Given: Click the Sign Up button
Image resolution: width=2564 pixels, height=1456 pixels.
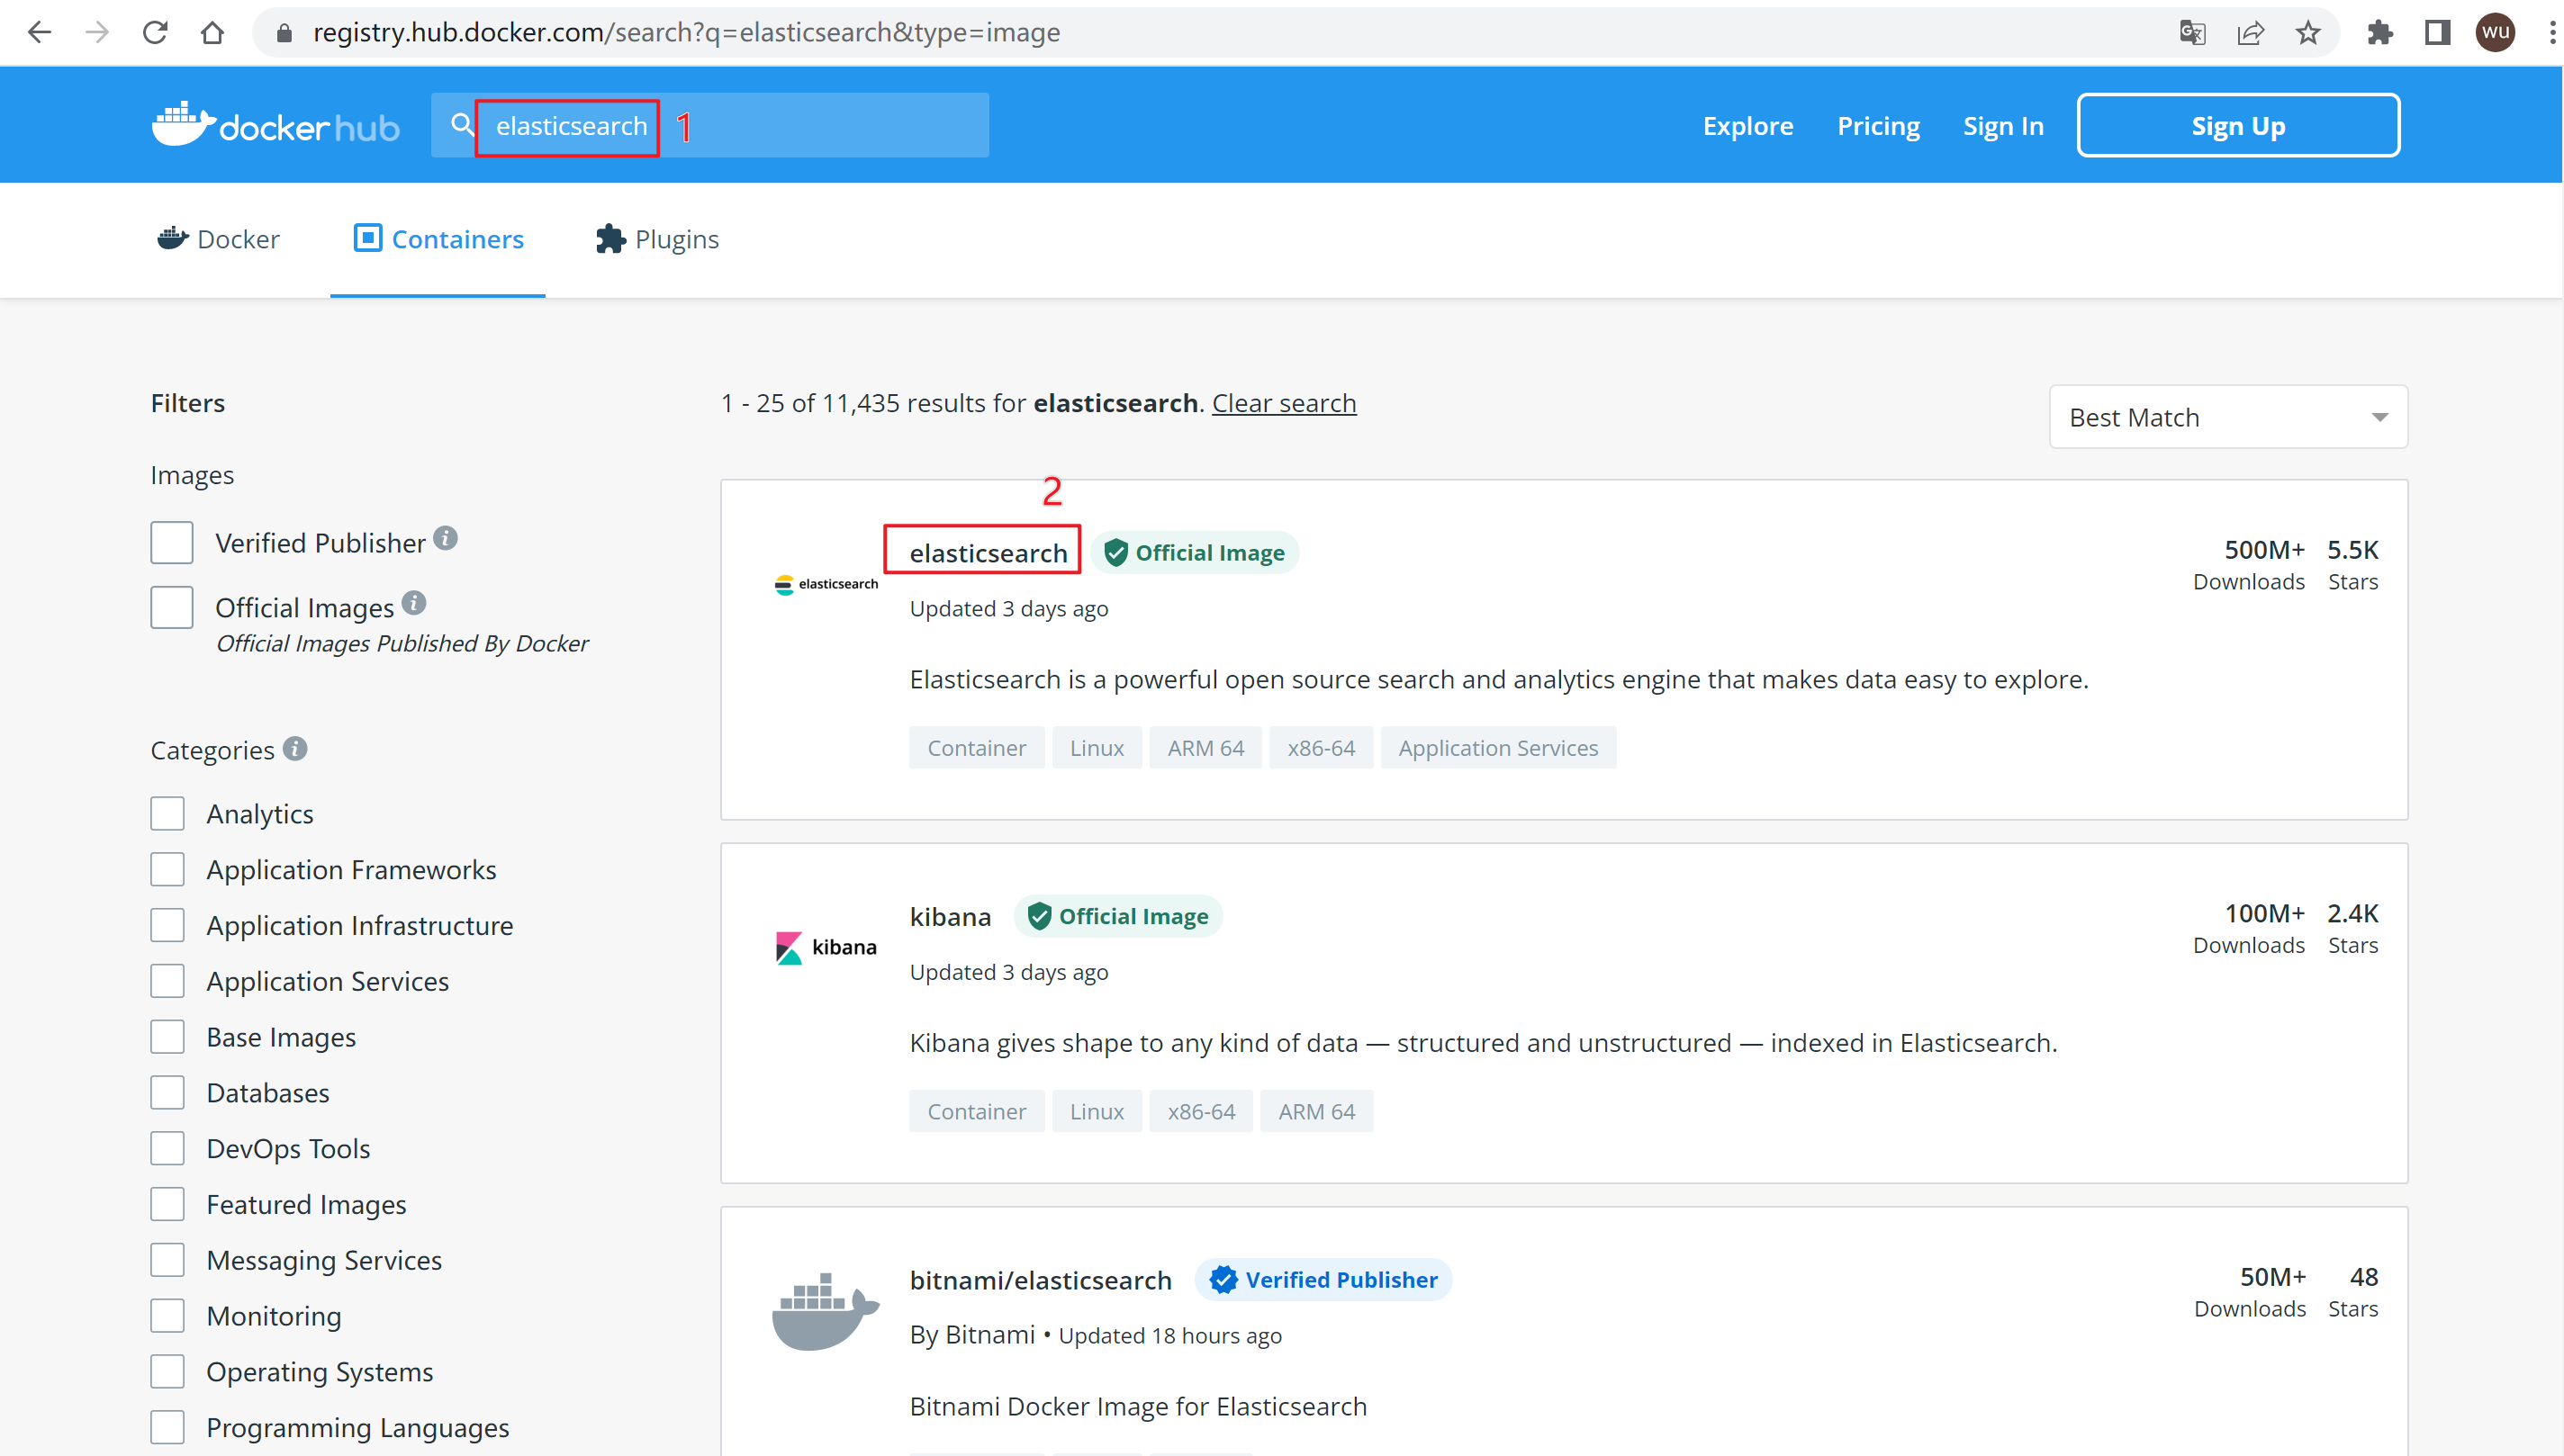Looking at the screenshot, I should pos(2237,126).
